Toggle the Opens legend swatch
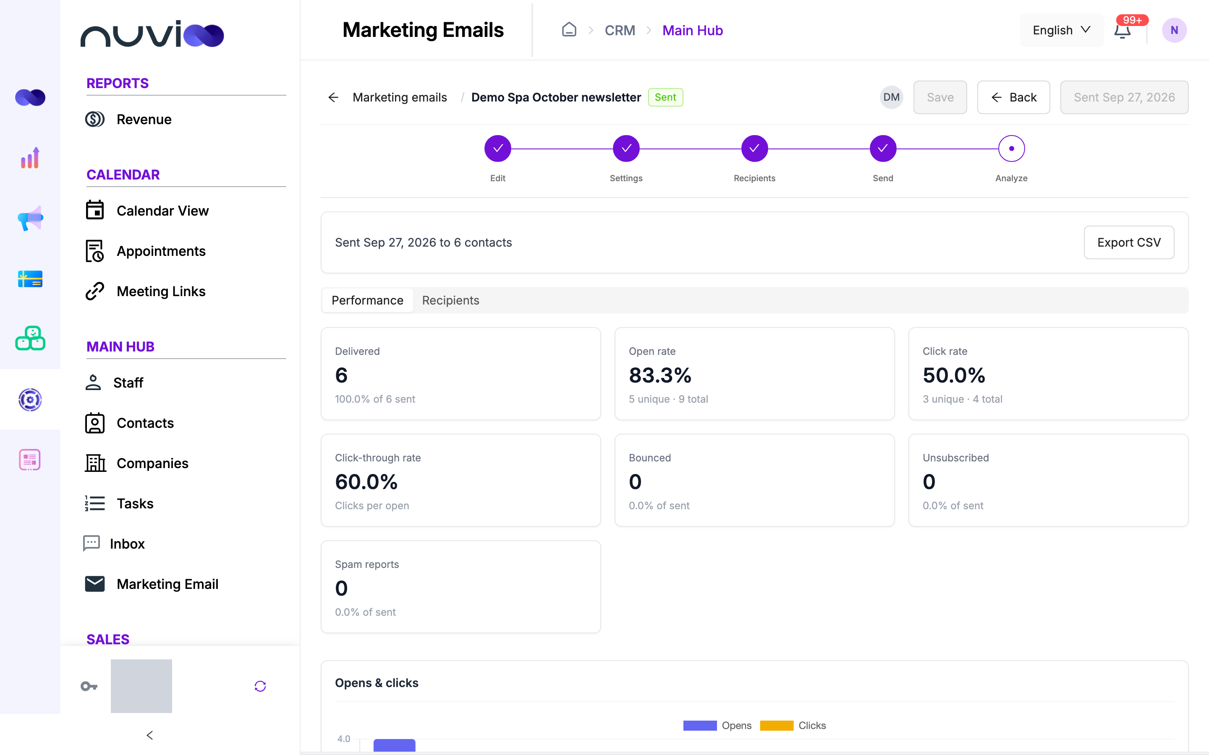 (699, 726)
